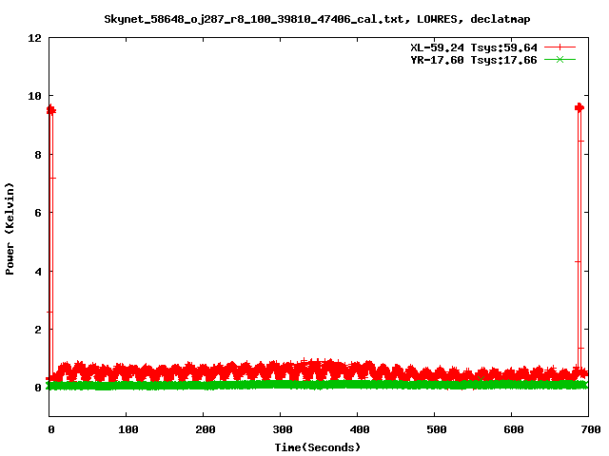Click the x-axis tick label 300
Image resolution: width=609 pixels, height=456 pixels.
click(283, 429)
